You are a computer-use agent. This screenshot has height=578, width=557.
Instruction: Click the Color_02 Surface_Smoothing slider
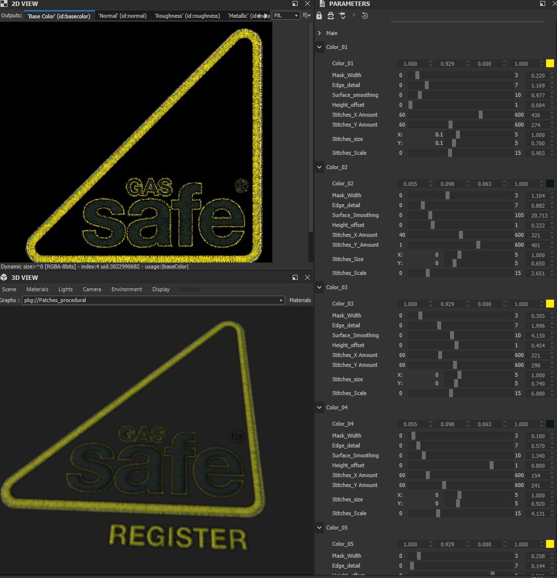click(460, 215)
